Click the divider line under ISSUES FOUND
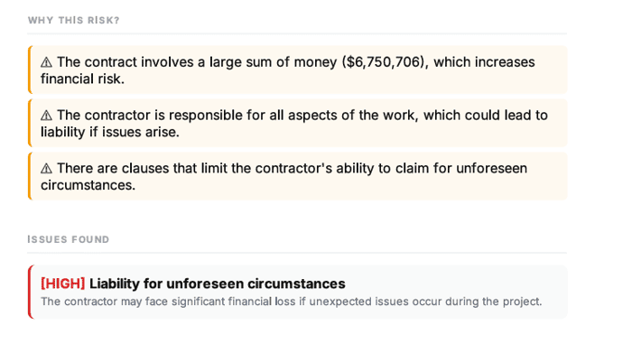This screenshot has width=632, height=344. 297,253
